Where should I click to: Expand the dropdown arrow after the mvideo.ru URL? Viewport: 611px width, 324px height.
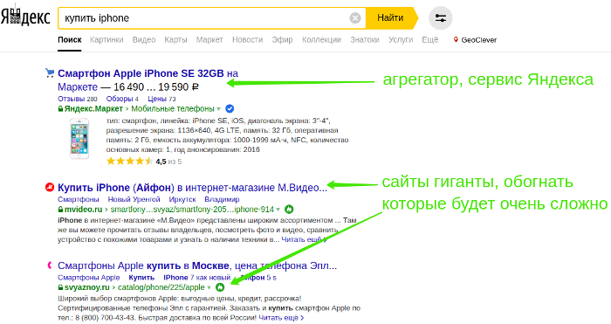point(278,210)
